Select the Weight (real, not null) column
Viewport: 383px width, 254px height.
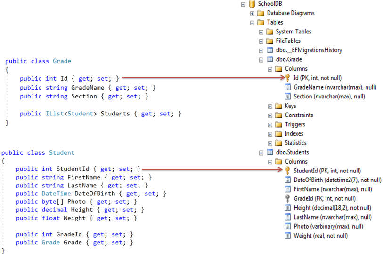click(x=320, y=236)
